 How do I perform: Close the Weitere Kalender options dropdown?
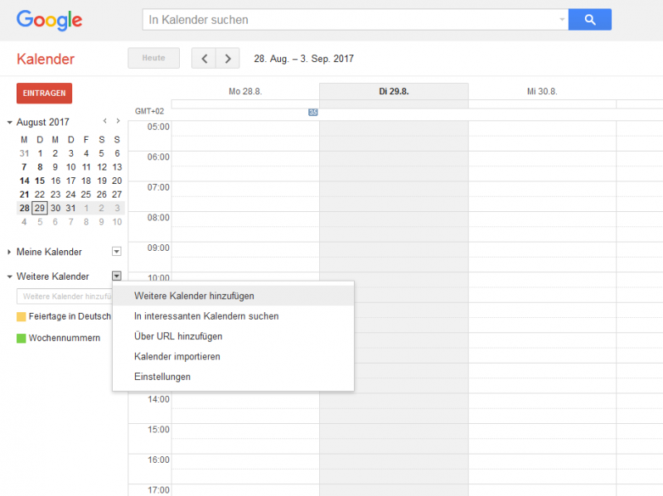(117, 277)
